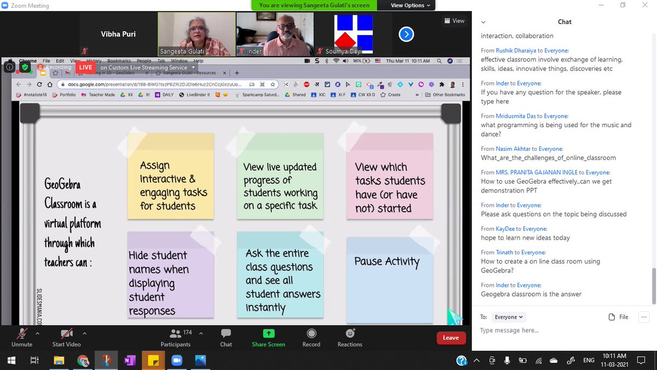Click the Portfolio bookmark
Viewport: 657px width, 370px height.
coord(64,95)
